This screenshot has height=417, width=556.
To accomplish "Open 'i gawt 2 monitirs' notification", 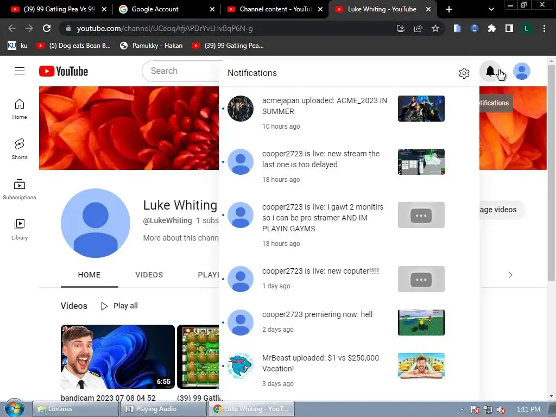I will point(349,225).
